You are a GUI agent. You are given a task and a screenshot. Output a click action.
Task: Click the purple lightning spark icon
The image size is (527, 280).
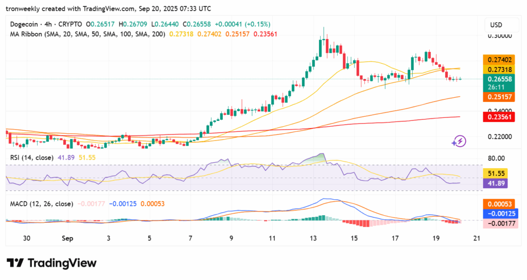click(x=459, y=142)
